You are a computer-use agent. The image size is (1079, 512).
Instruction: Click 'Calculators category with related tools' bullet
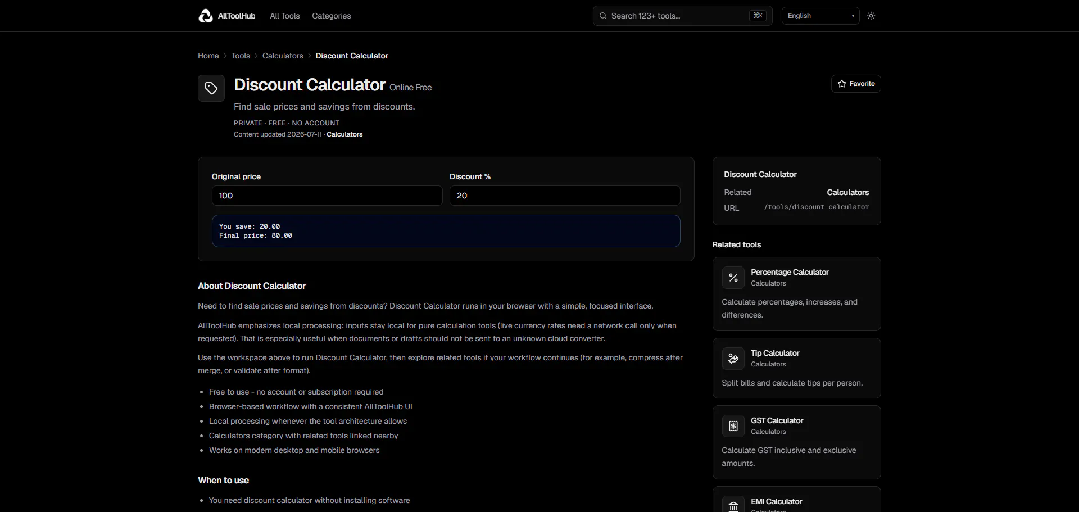303,436
